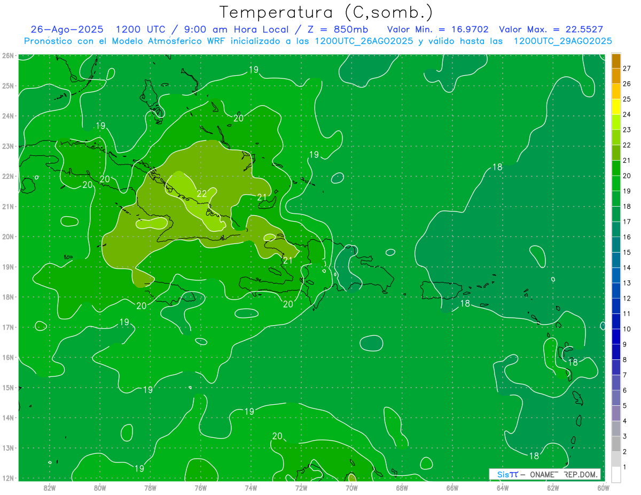The width and height of the screenshot is (641, 495).
Task: Click the '20N' latitude axis label
Action: 7,237
